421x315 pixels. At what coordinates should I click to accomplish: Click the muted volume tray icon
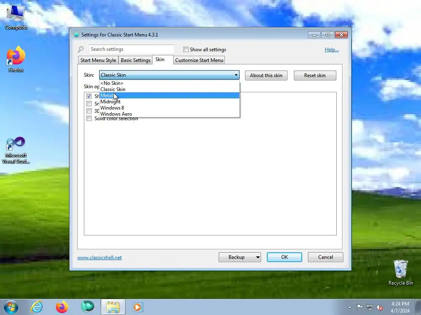379,307
